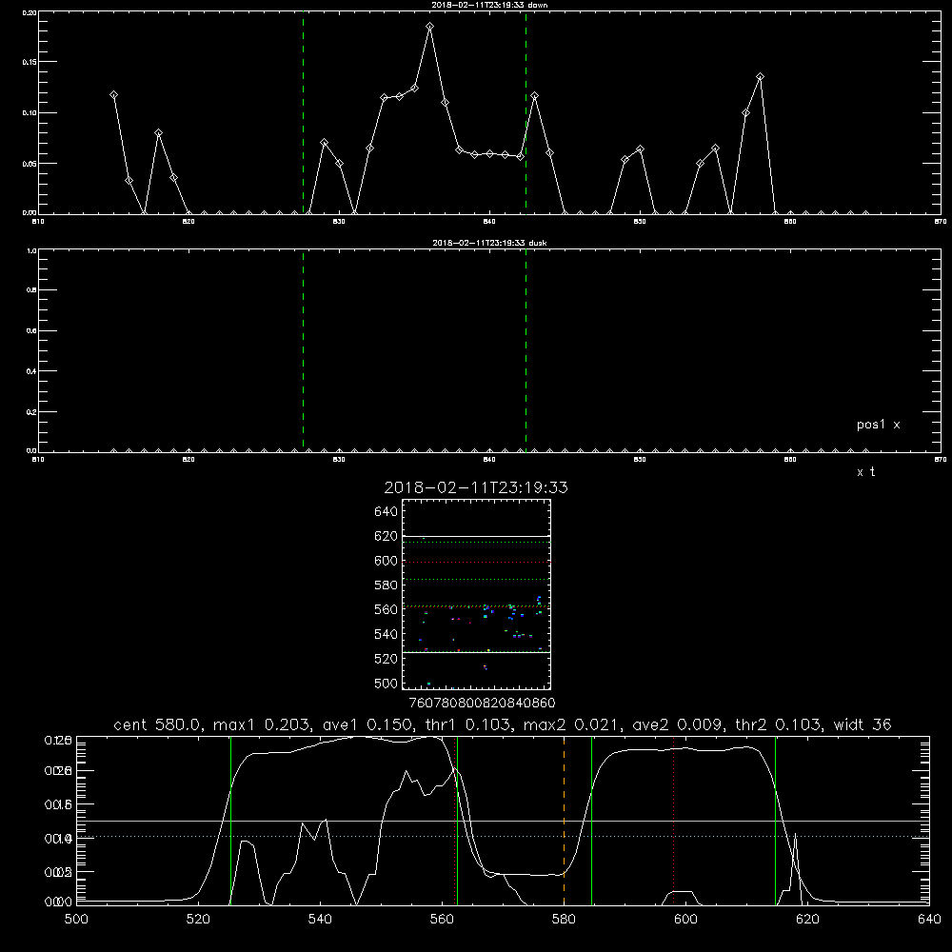Click the dusk plot title 2018-02-11T23:19:33 dusk
This screenshot has height=952, width=952.
click(489, 243)
